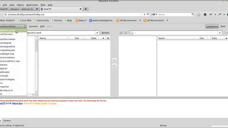Open the News feed bookmark
Screen dimensions: 228x128
[x=81, y=21]
